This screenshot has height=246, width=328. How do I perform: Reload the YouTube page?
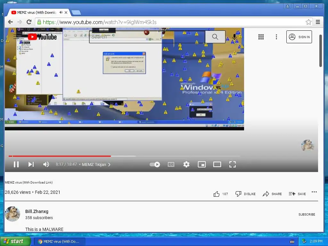point(29,22)
